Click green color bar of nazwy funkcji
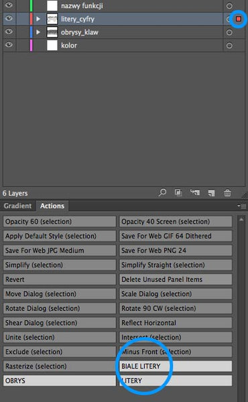 pyautogui.click(x=32, y=5)
